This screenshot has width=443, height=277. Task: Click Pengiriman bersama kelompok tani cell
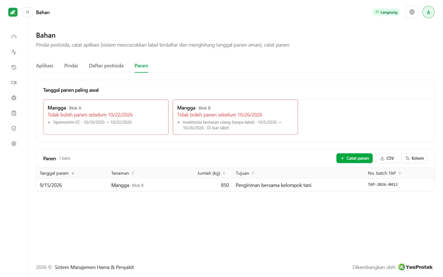[273, 185]
